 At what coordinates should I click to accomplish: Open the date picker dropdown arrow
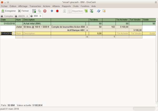[x=14, y=34]
